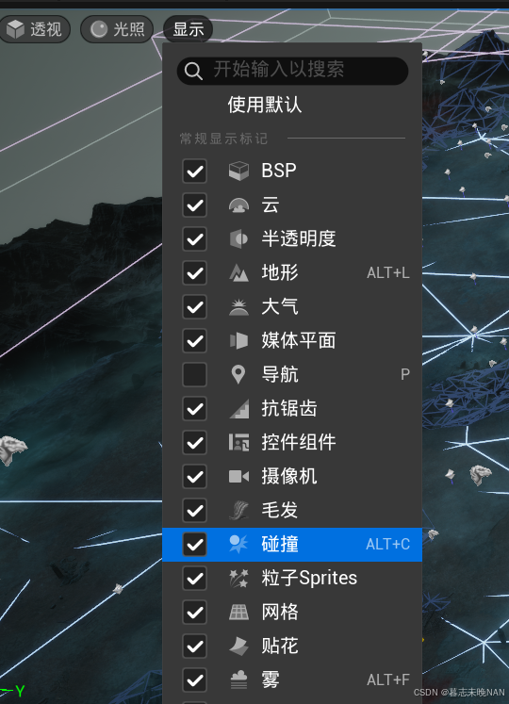This screenshot has height=704, width=509.
Task: Uncheck the 大气 atmosphere checkbox
Action: pos(194,306)
